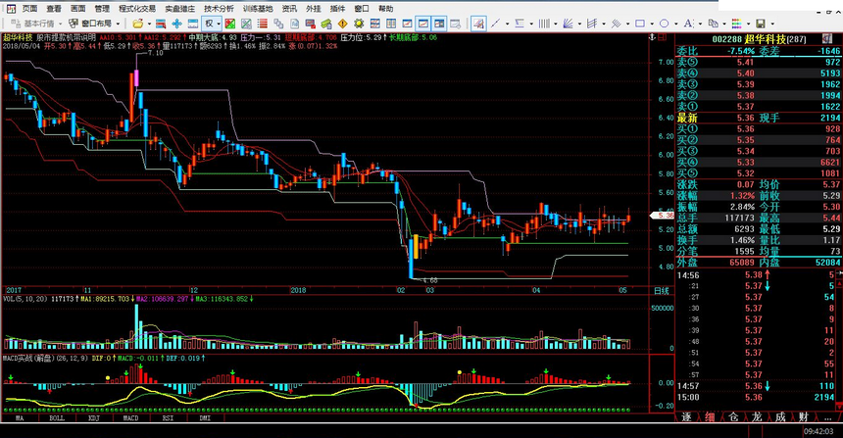
Task: Expand the rectangle tool dropdown arrow
Action: pyautogui.click(x=652, y=24)
